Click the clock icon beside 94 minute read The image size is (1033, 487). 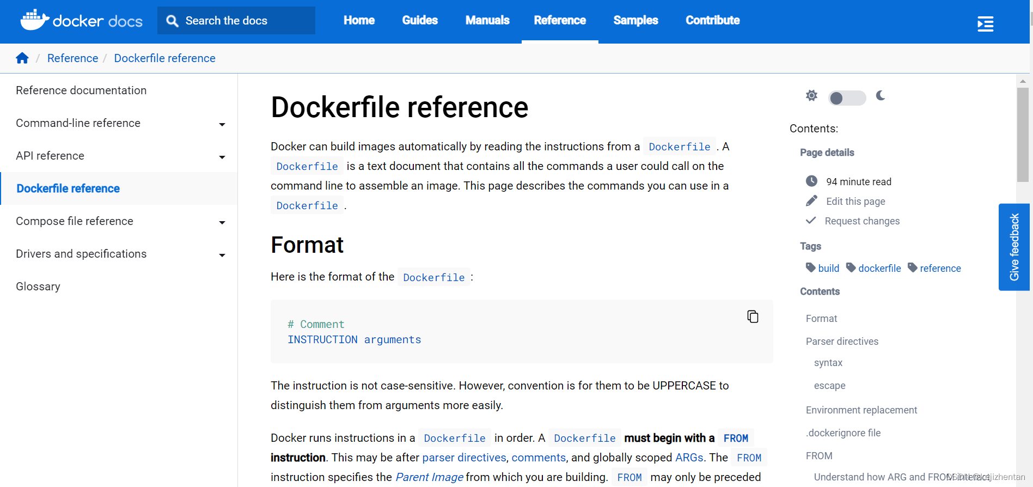click(811, 181)
